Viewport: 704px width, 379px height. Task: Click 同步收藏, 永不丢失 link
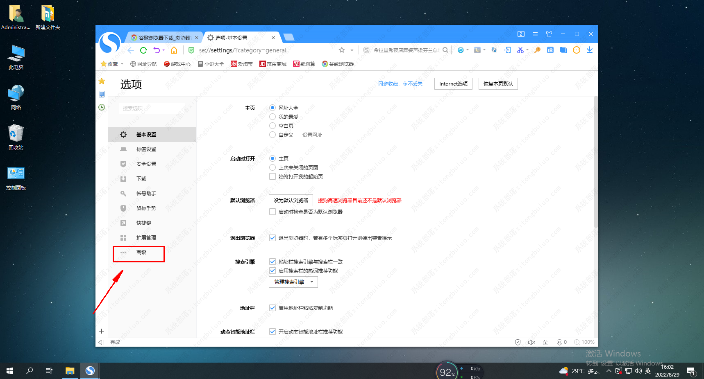point(400,83)
